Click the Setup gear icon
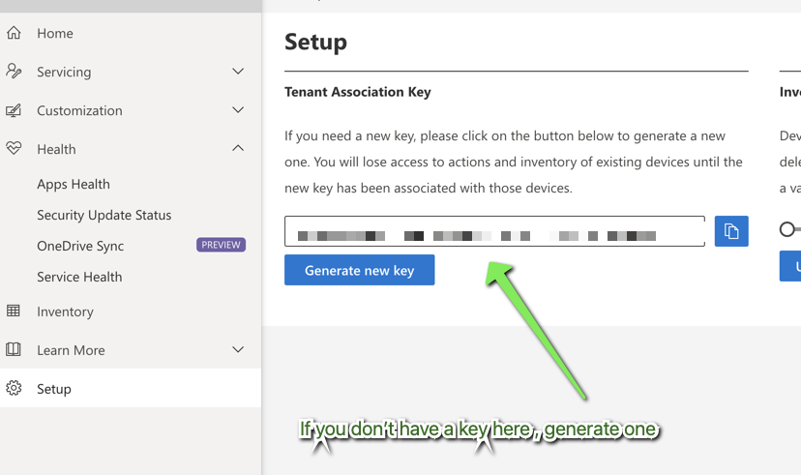Screen dimensions: 801x475 [14, 389]
